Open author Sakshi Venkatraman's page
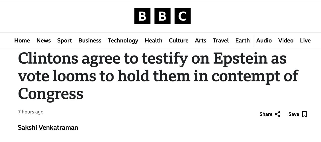Image resolution: width=321 pixels, height=142 pixels. click(48, 127)
